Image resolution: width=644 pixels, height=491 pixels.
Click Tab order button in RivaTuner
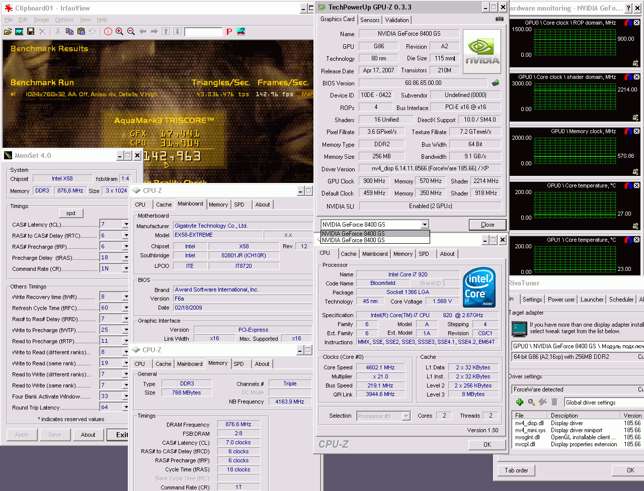[516, 470]
